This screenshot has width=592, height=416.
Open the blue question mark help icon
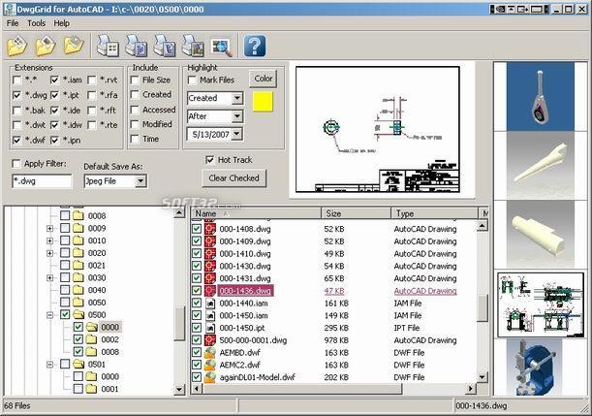click(255, 46)
